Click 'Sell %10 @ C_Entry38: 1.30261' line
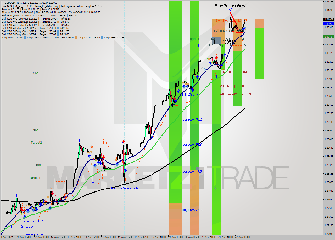 [x=36, y=19]
